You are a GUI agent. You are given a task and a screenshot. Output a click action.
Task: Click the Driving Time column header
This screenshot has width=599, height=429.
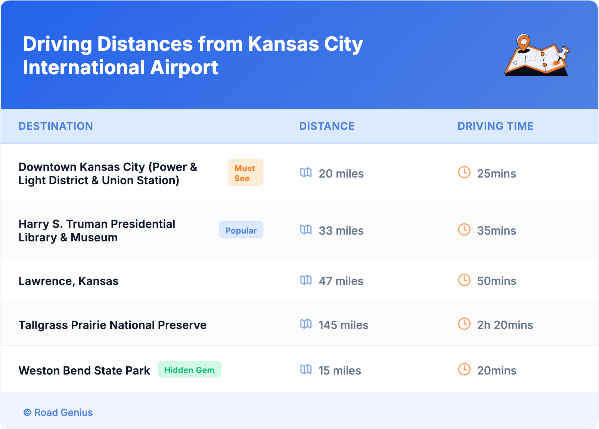coord(495,126)
